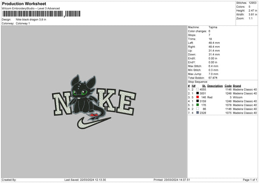Image resolution: width=259 pixels, height=183 pixels.
Task: Click the Wilcom brand entry in row 3
Action: (237, 98)
